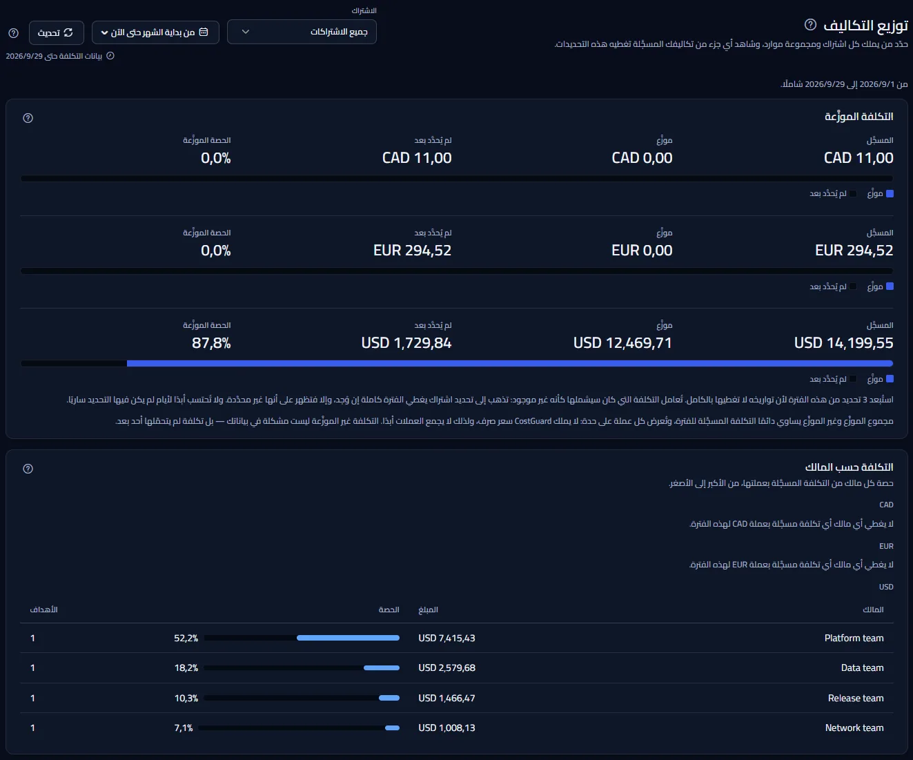Click the info icon beside بيانات التكلفة حتى 2026/9/29

pos(110,56)
